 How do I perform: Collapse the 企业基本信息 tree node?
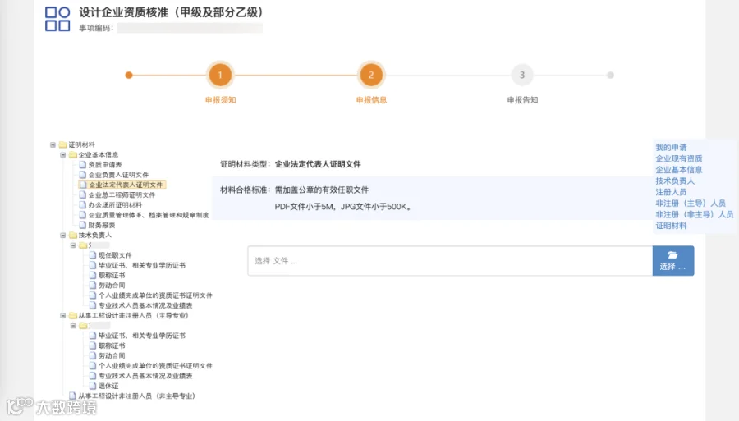point(62,154)
